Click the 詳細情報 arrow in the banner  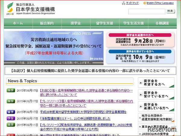97,59
